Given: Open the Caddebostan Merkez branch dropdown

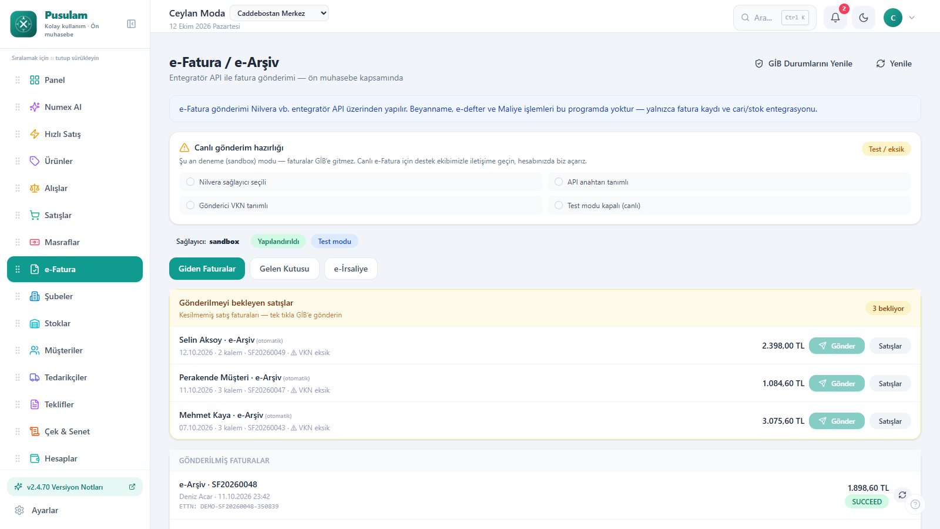Looking at the screenshot, I should click(x=279, y=13).
